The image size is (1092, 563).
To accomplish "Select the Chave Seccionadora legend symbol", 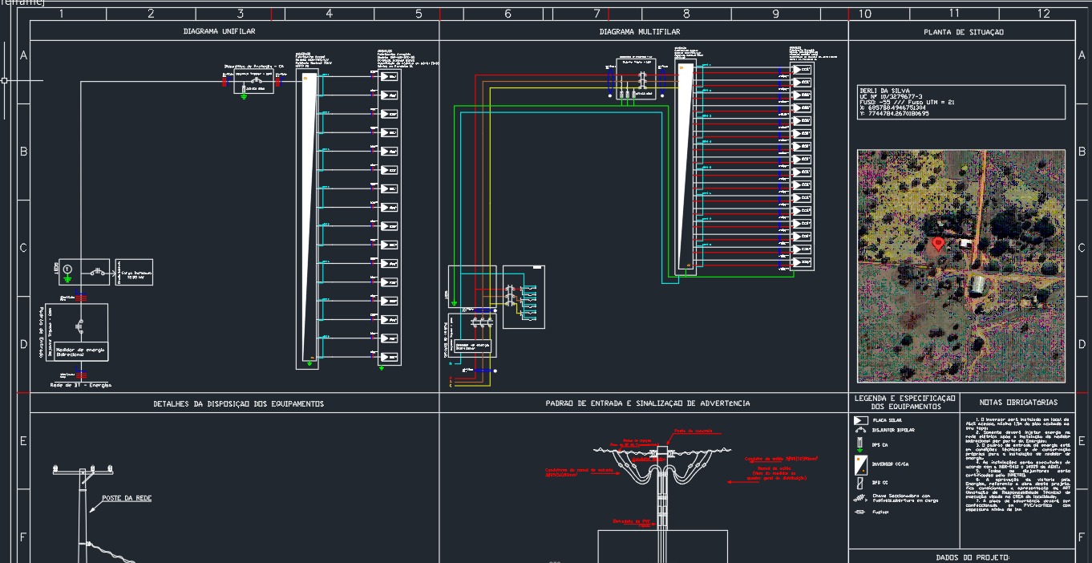I will tap(859, 498).
